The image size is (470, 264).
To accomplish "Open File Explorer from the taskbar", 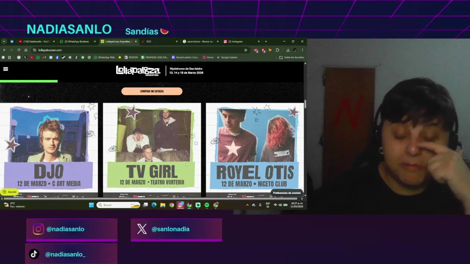I will (x=163, y=205).
